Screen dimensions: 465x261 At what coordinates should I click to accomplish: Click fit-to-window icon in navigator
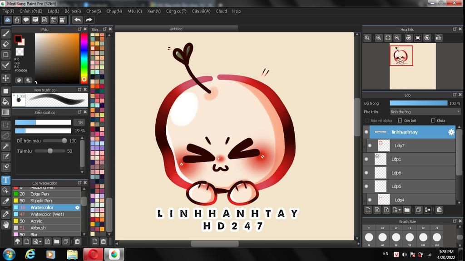(x=388, y=38)
